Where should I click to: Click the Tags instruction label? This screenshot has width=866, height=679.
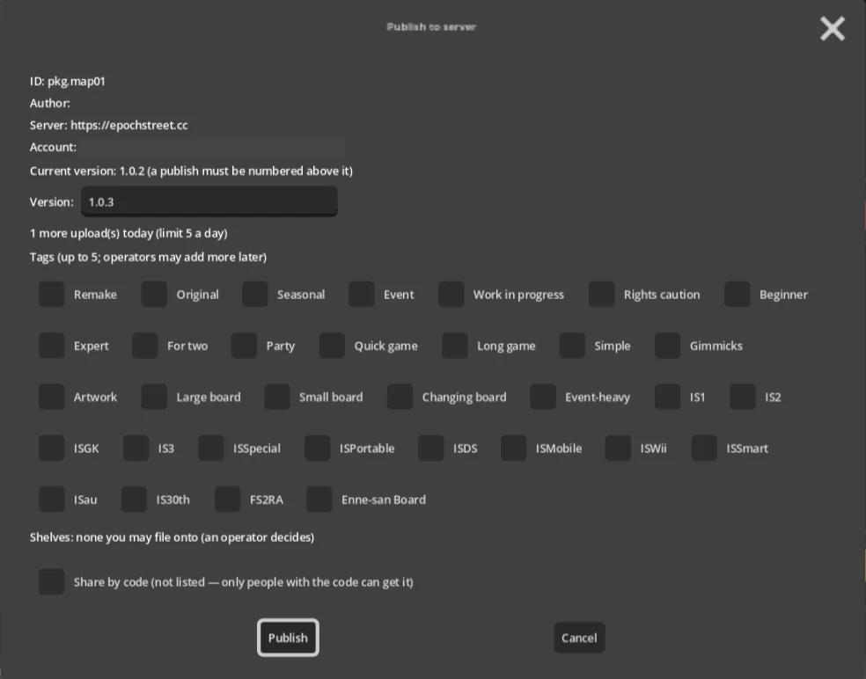tap(148, 257)
